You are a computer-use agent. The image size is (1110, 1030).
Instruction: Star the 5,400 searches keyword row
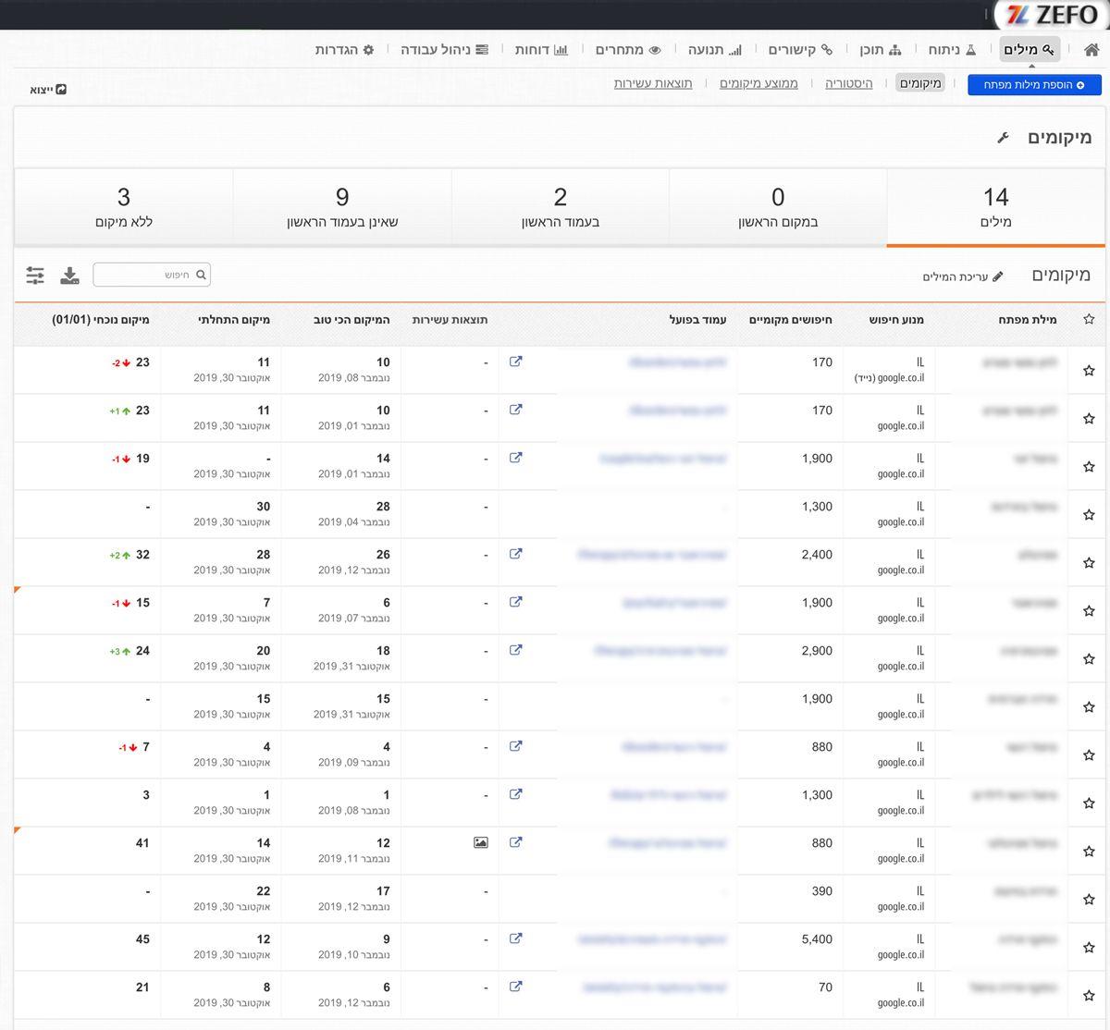1089,948
